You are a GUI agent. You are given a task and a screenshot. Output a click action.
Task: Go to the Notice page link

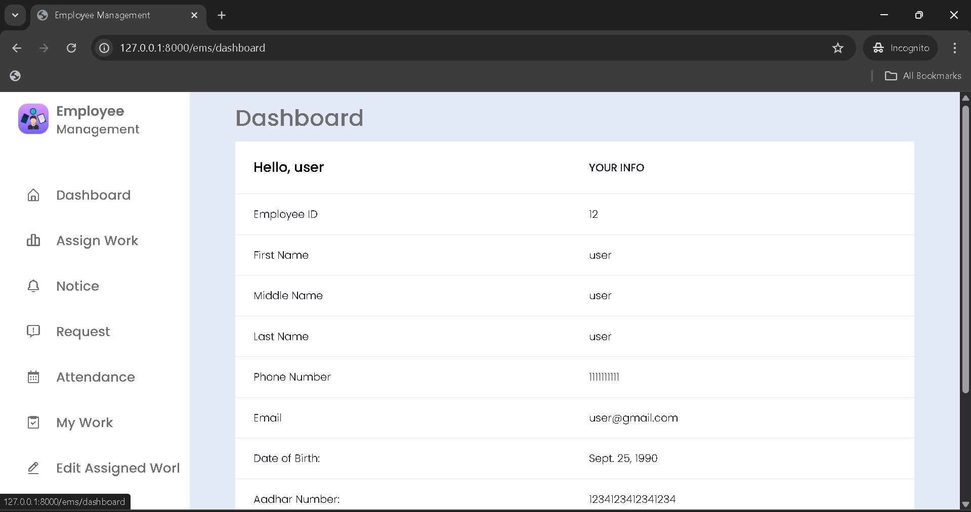(77, 286)
